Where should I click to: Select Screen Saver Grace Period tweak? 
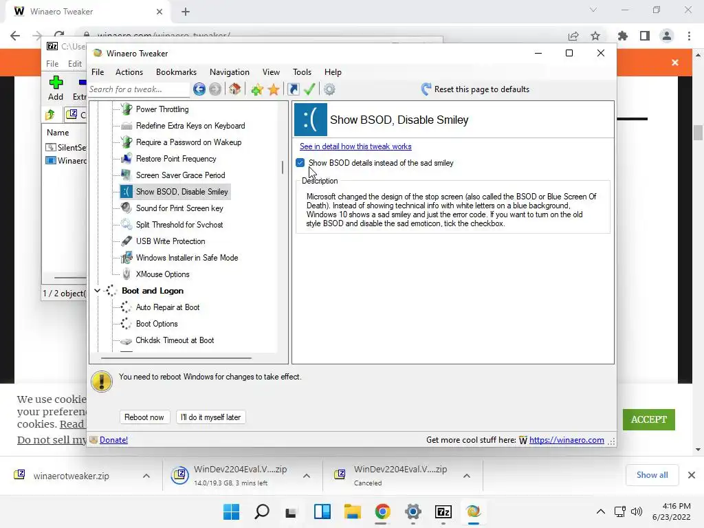pyautogui.click(x=181, y=175)
